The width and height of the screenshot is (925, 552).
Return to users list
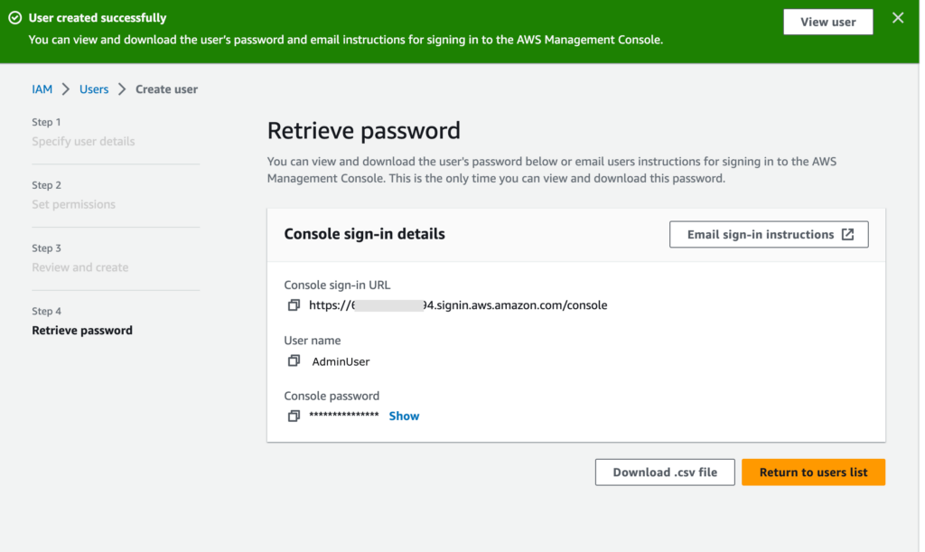point(813,472)
